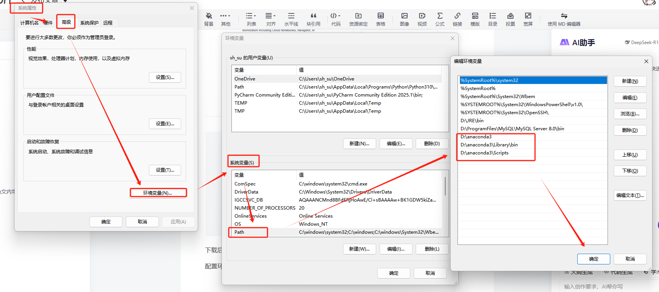The width and height of the screenshot is (659, 292).
Task: Click the 资源绑定 toolbar icon
Action: pos(358,19)
